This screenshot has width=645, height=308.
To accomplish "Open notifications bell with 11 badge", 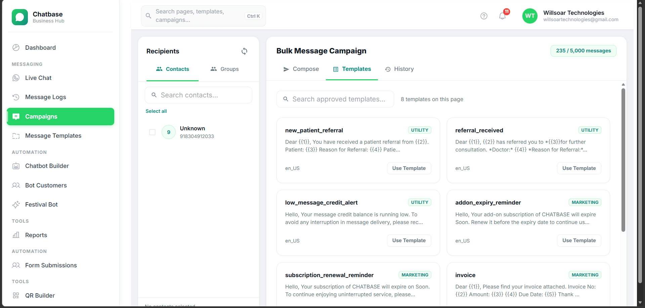I will coord(503,16).
